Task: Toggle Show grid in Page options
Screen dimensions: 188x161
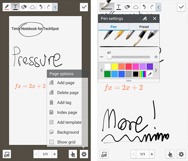Action: [x=66, y=142]
